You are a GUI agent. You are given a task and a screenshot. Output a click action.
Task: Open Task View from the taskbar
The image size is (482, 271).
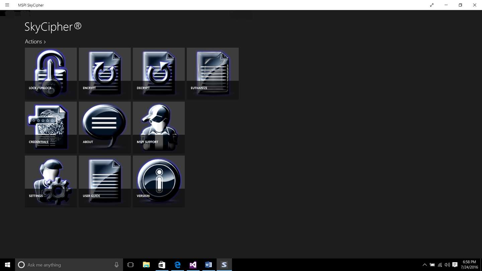[131, 265]
